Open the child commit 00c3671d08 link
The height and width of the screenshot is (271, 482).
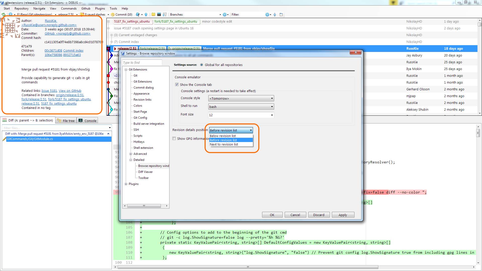coord(53,51)
